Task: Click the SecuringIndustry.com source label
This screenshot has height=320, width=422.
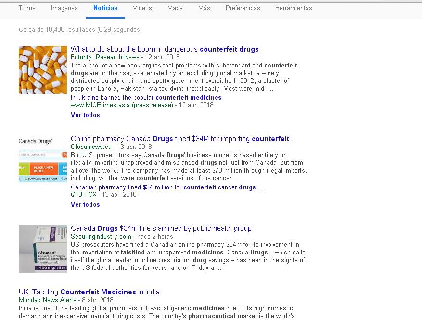Action: coord(101,237)
